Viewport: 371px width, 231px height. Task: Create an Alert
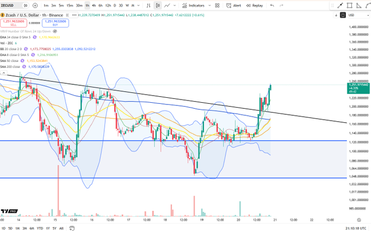point(234,5)
